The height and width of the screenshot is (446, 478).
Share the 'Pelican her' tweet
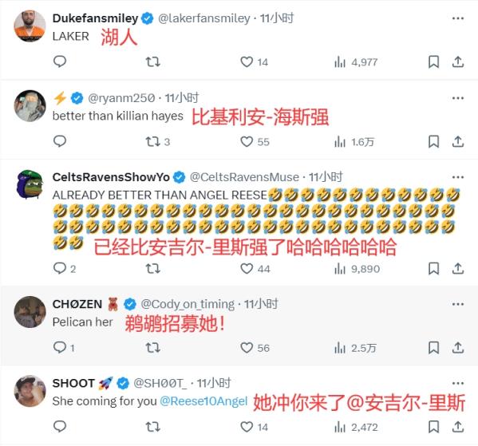click(x=458, y=348)
